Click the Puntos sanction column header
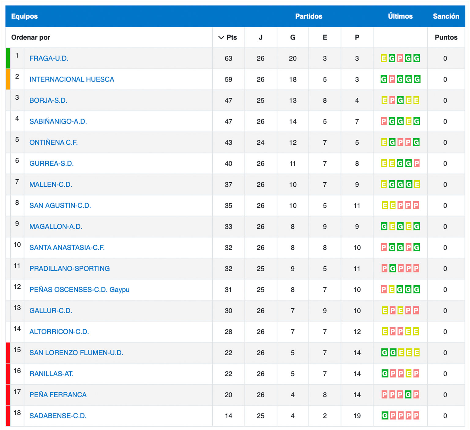The width and height of the screenshot is (470, 430). click(446, 37)
